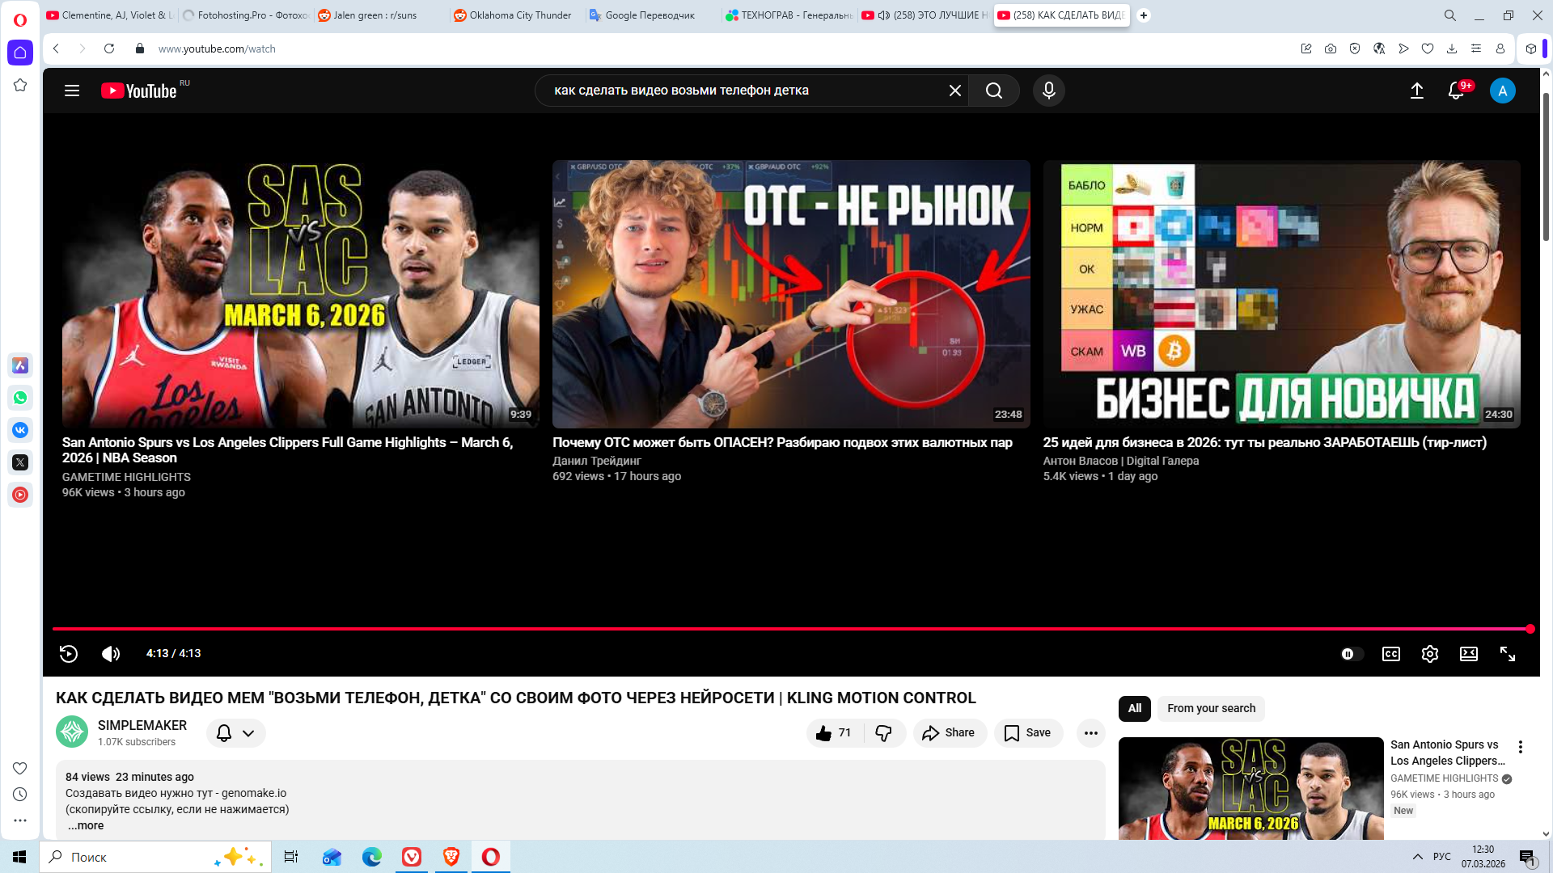The image size is (1553, 873).
Task: Open more actions menu next to Save
Action: 1090,733
